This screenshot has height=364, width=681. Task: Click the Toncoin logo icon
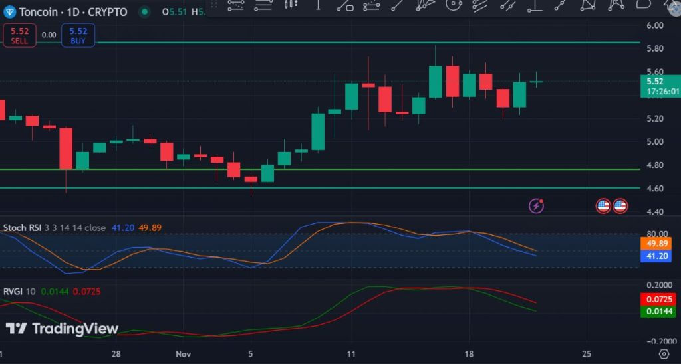(x=9, y=12)
